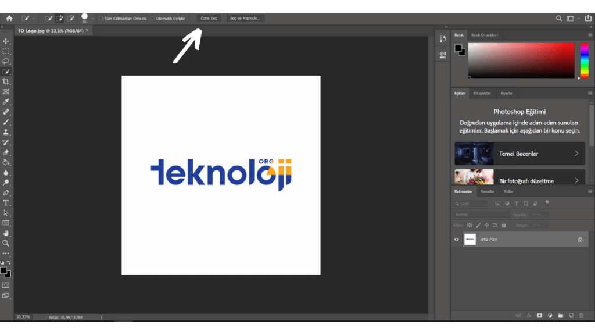Image resolution: width=595 pixels, height=335 pixels.
Task: Select the Crop tool
Action: pyautogui.click(x=6, y=81)
